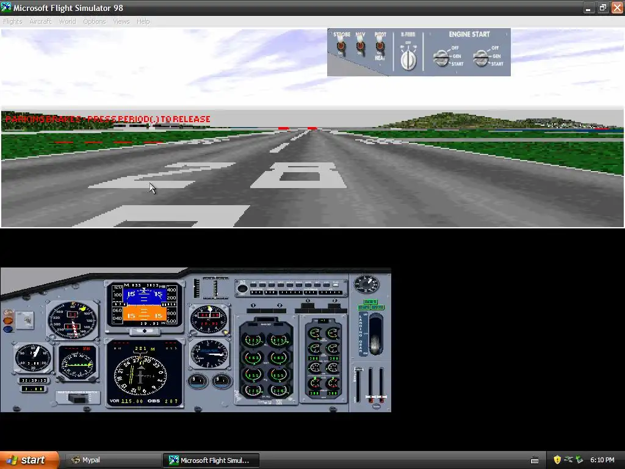The image size is (625, 469).
Task: Click the left engine N1 gauge
Action: click(253, 340)
